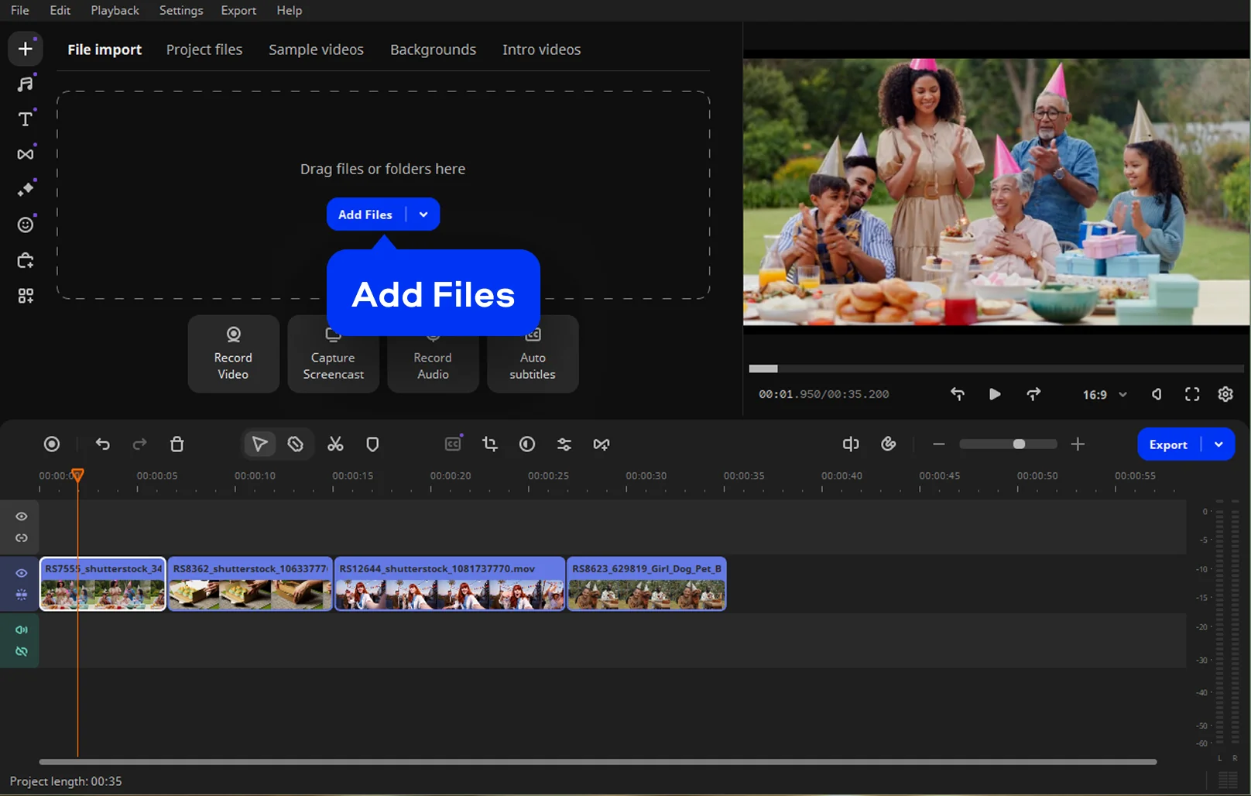Image resolution: width=1251 pixels, height=796 pixels.
Task: Toggle visibility of the top overlay track
Action: coord(22,516)
